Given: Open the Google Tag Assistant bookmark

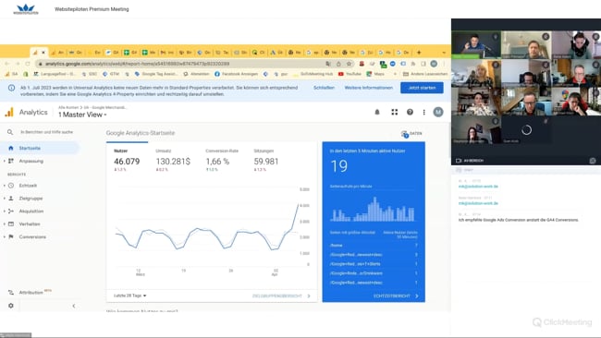Looking at the screenshot, I should (156, 74).
